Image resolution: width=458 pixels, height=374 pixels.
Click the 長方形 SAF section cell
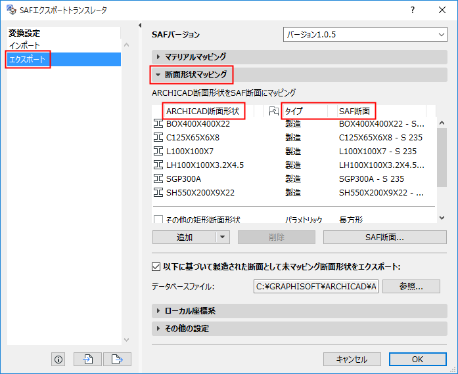point(351,219)
